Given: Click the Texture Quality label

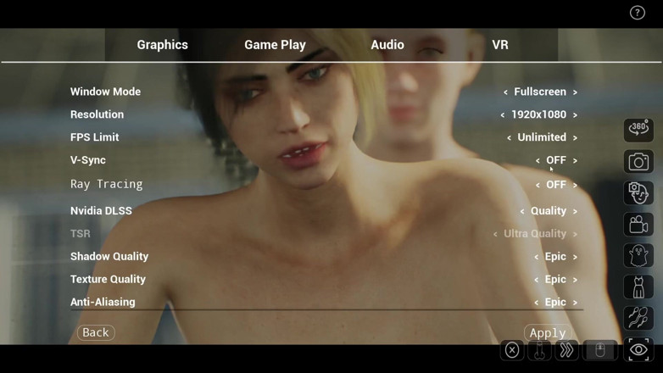Looking at the screenshot, I should (x=108, y=280).
